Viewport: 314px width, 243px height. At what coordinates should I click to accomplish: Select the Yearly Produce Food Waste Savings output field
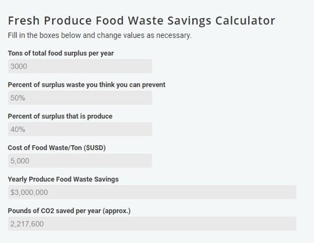(x=152, y=192)
